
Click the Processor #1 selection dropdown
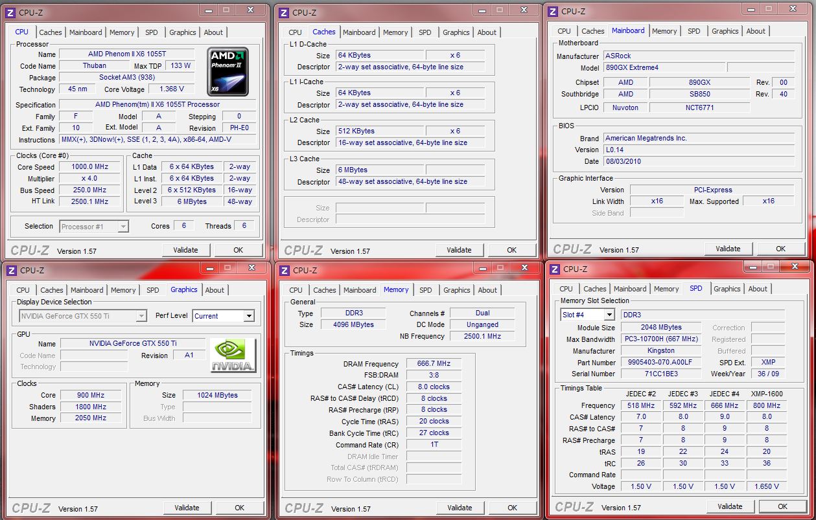94,227
